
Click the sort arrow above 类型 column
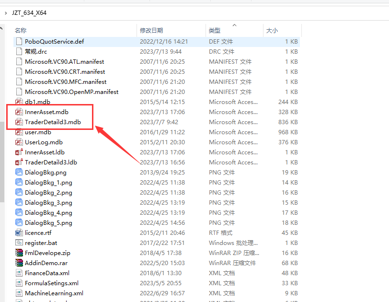point(234,25)
